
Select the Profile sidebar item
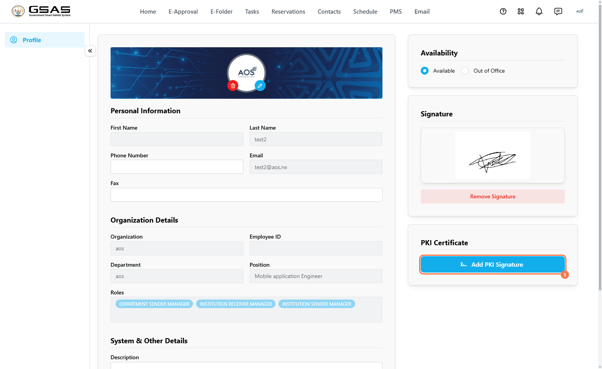45,40
